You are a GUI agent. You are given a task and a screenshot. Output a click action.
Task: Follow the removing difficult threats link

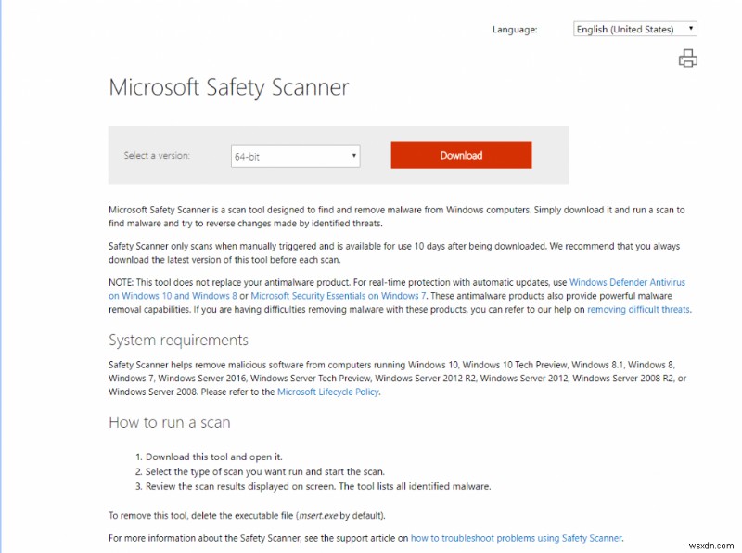[x=640, y=309]
